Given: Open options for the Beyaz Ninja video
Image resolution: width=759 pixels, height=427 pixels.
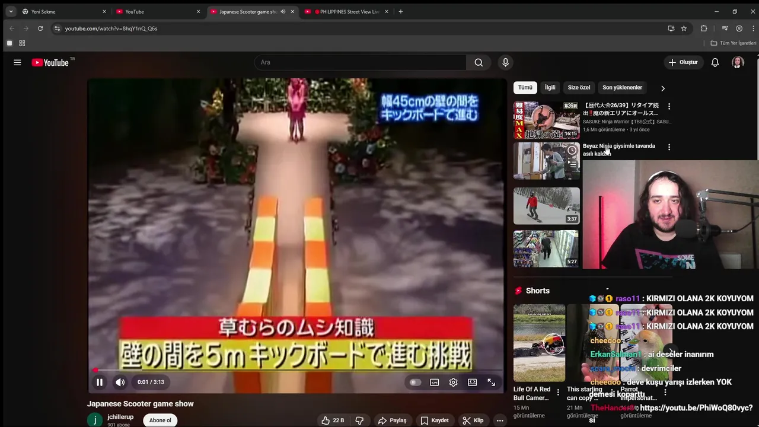Looking at the screenshot, I should pyautogui.click(x=669, y=147).
